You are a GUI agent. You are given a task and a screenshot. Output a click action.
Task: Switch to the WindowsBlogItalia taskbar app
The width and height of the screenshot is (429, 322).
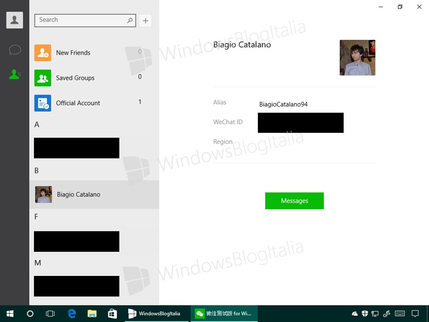click(x=156, y=314)
